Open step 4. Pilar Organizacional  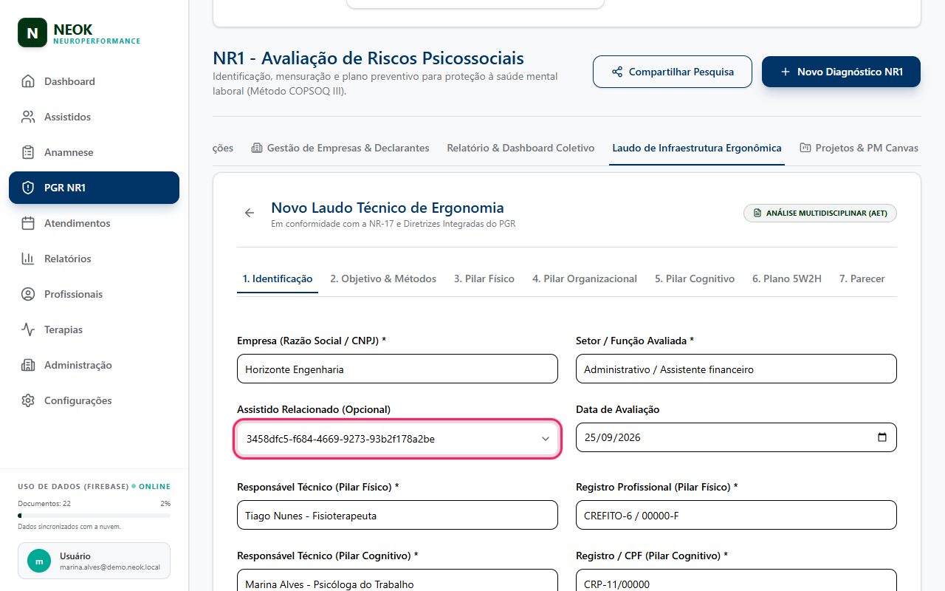tap(585, 279)
